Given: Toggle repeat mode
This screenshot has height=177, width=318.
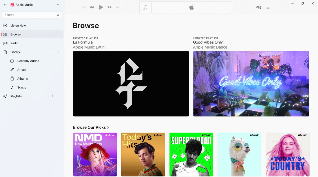Looking at the screenshot, I should pos(118,7).
